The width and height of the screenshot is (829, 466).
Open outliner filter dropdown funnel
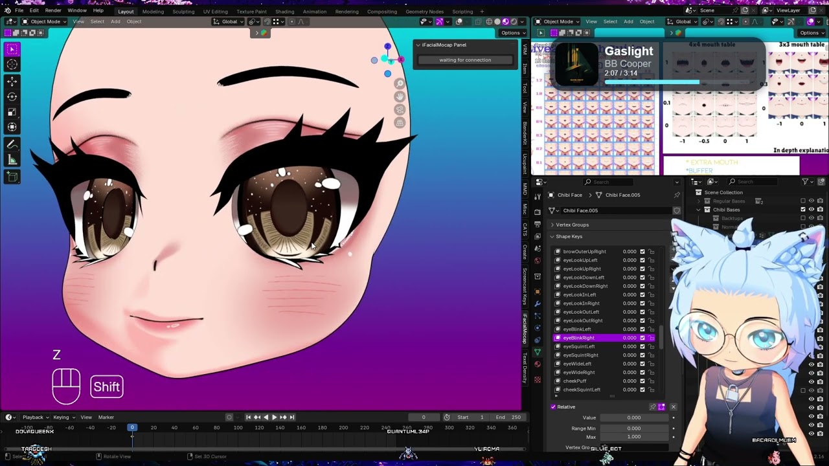click(x=806, y=182)
